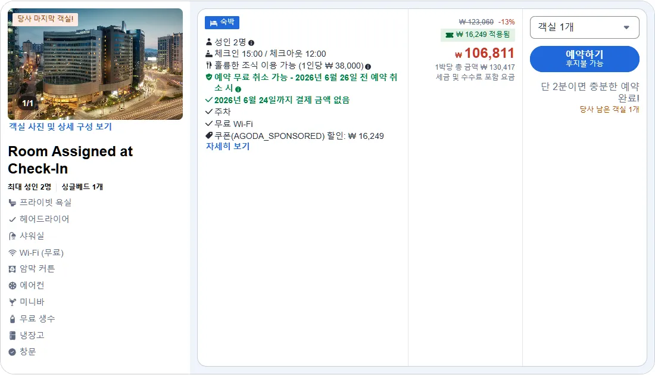Click the crossed-out ₩ 123,060 original price
655x375 pixels.
click(476, 21)
